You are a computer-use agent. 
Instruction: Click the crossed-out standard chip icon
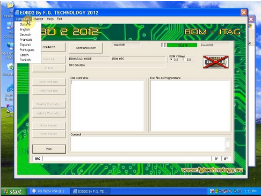point(216,62)
